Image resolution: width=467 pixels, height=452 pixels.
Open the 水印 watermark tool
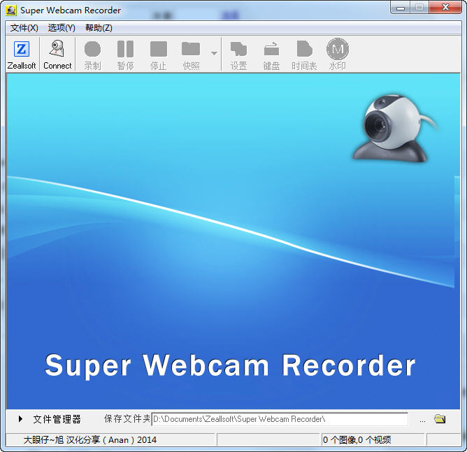(338, 55)
